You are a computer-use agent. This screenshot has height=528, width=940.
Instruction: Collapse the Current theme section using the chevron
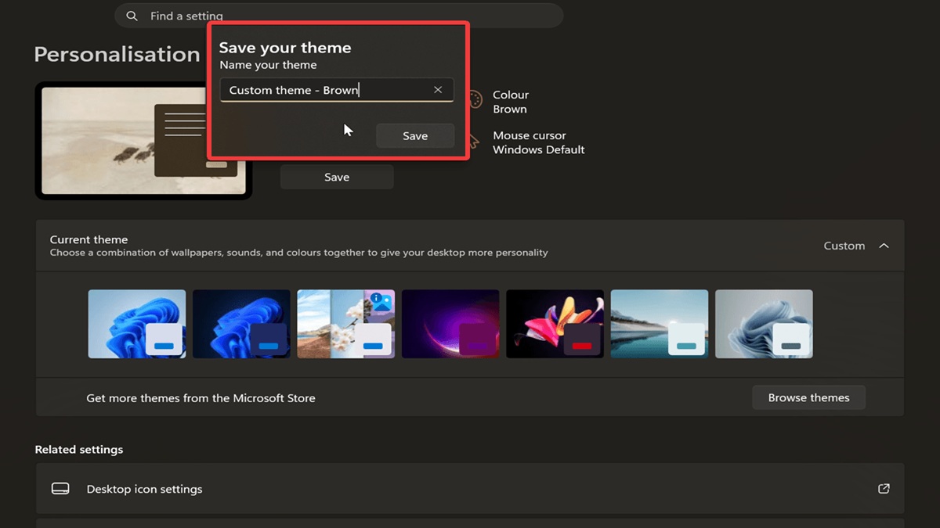[x=884, y=246]
